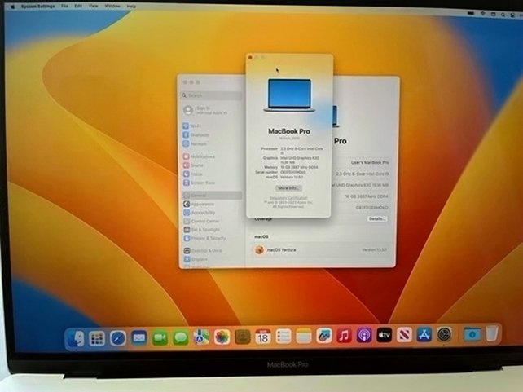Click the Details button beside Coverage
Screen dimensions: 523x392
tap(377, 219)
